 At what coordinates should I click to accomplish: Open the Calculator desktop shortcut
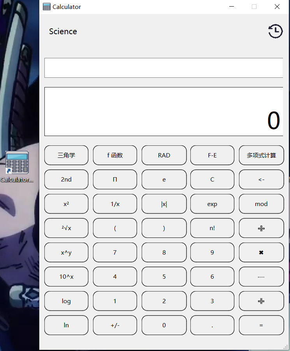17,167
